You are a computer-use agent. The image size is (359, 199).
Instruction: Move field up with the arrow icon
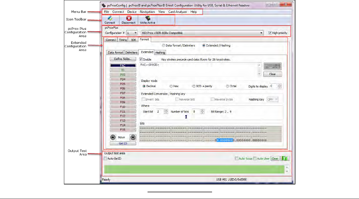tap(113, 137)
